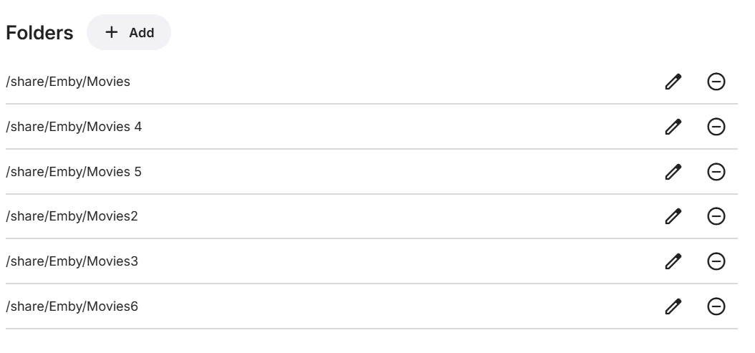Select the /share/Emby/Movies 5 path text
The image size is (755, 353).
(74, 172)
